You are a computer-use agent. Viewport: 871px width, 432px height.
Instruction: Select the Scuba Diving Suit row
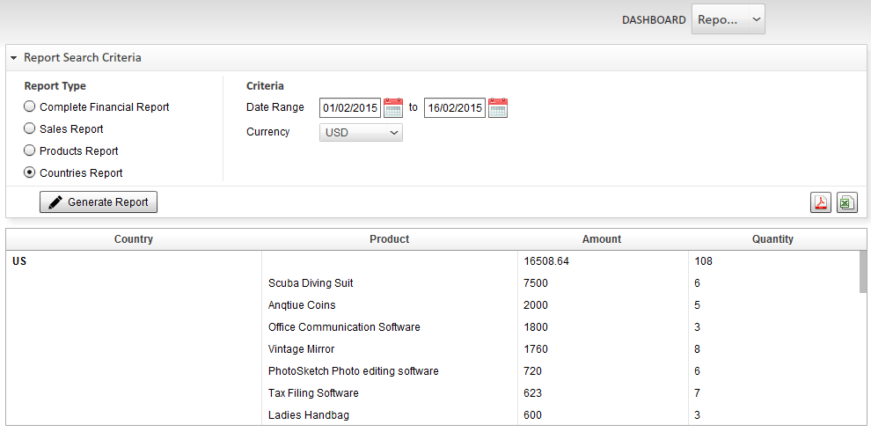(432, 283)
